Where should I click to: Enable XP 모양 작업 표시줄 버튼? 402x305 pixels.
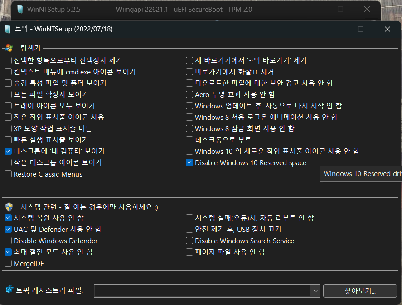(8, 128)
